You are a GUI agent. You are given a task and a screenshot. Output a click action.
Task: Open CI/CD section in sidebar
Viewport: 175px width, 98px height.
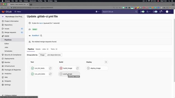point(13,36)
